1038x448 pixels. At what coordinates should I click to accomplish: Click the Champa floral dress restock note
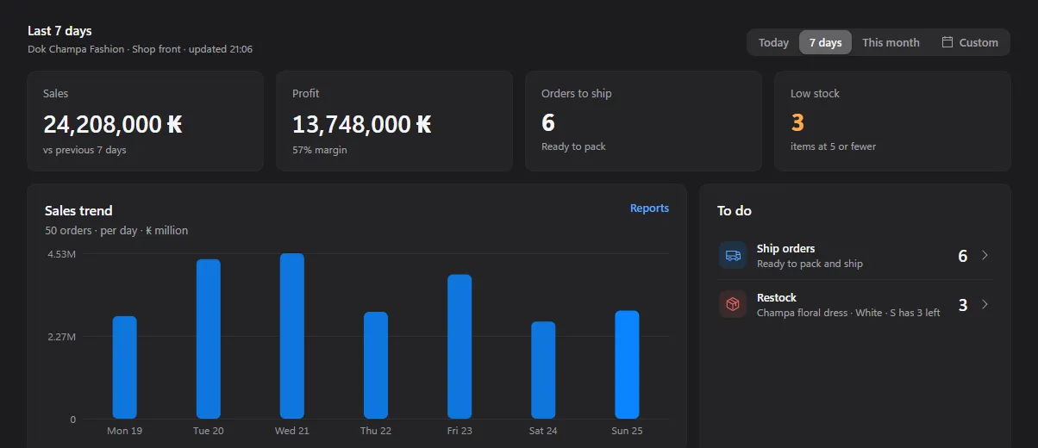[x=848, y=313]
